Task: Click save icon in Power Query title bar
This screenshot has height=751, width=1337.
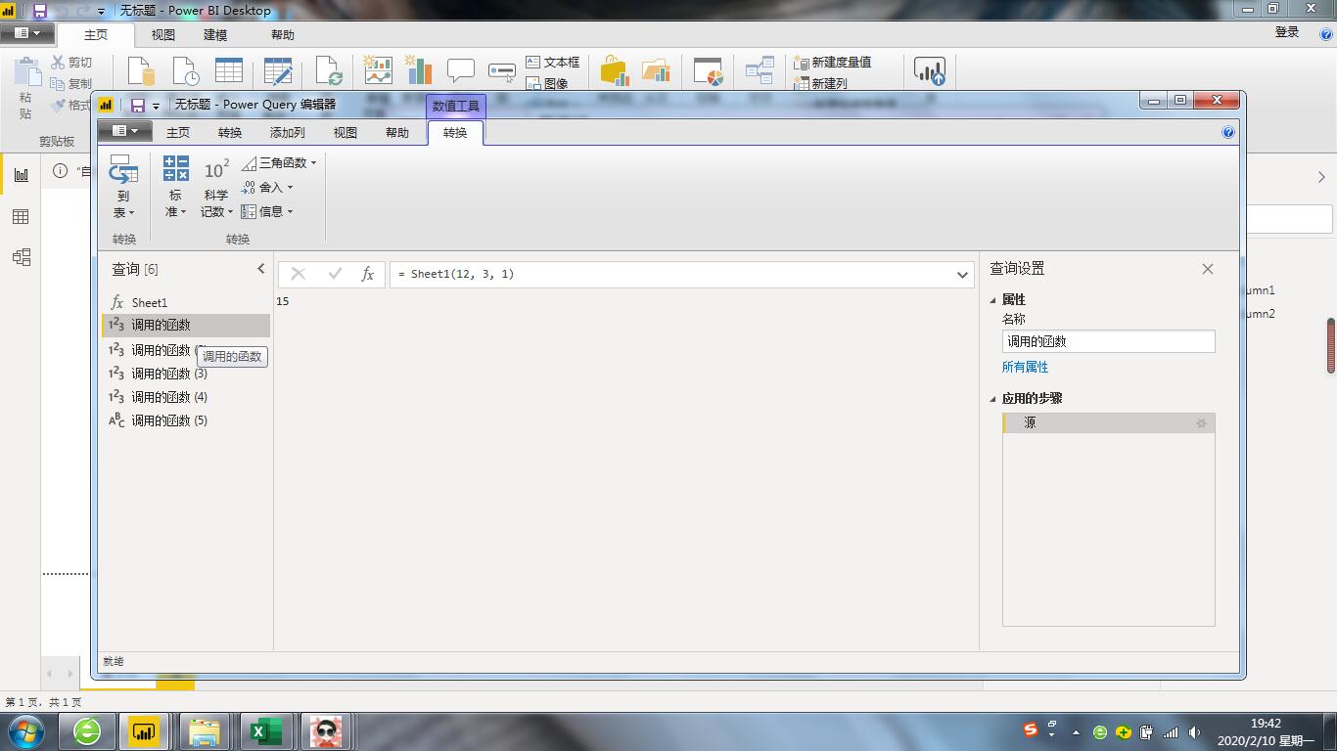Action: 138,105
